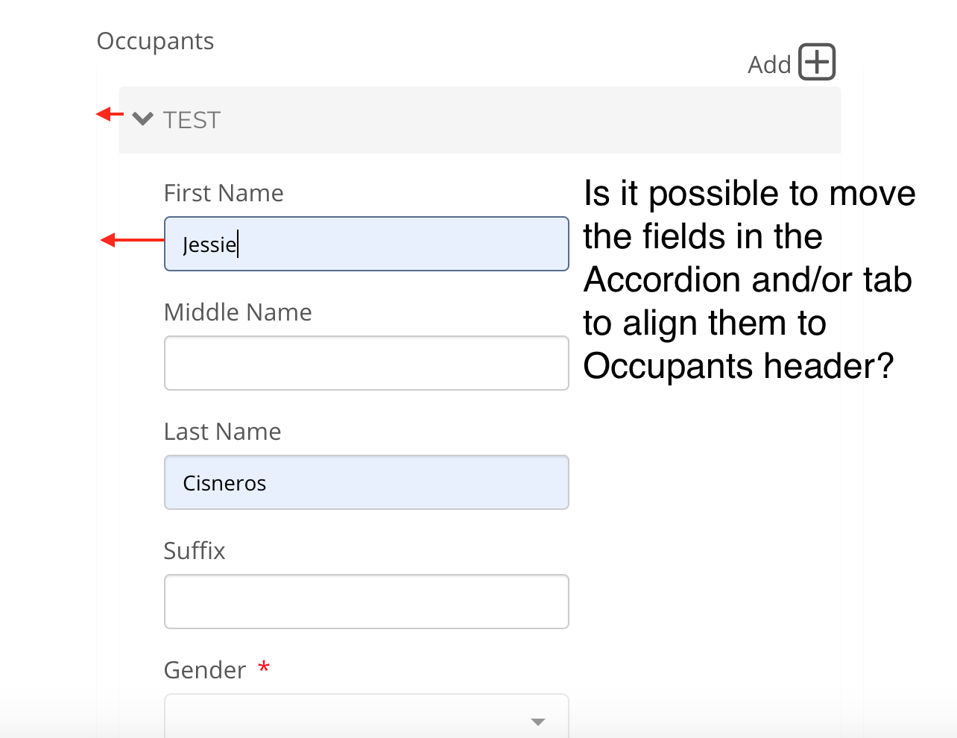The width and height of the screenshot is (957, 738).
Task: Click the TEST accordion title text
Action: [192, 120]
